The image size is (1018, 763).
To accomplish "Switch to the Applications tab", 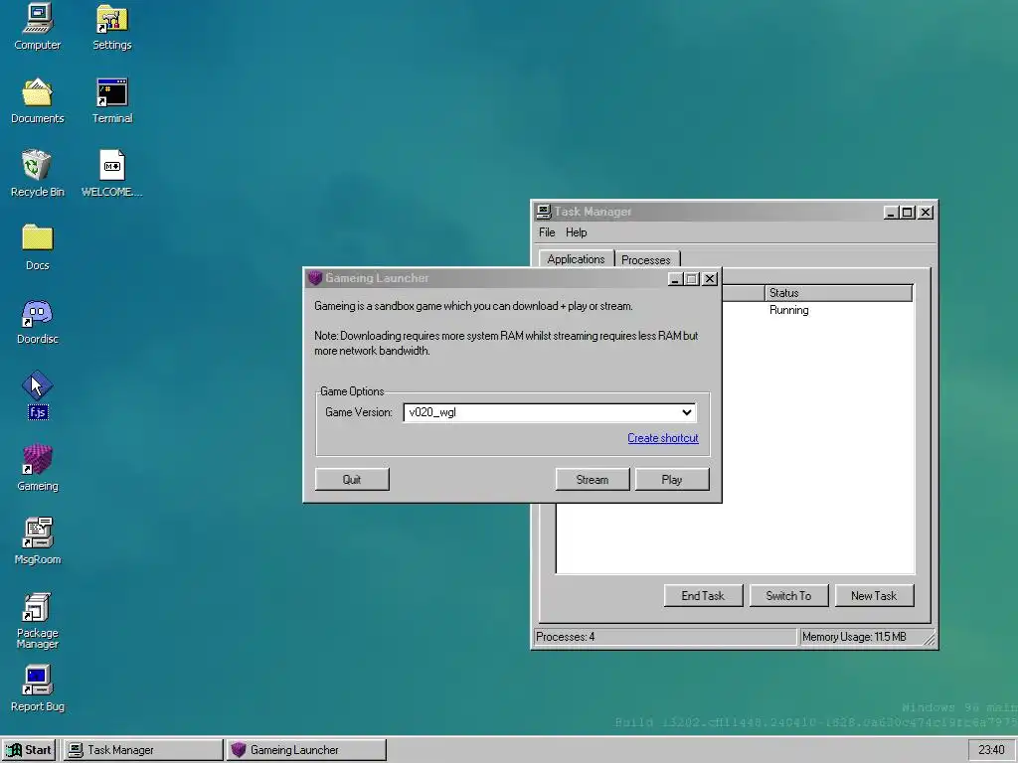I will point(576,259).
